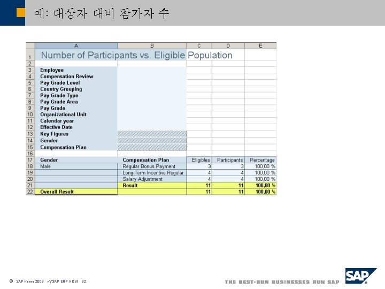Click the 'Country Grouping' label
This screenshot has height=289, width=385.
(61, 89)
